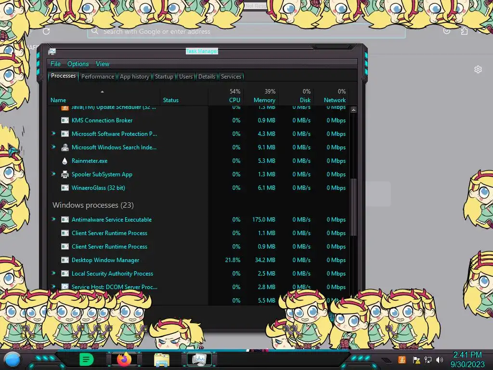The image size is (493, 370).
Task: Click the Spooler SubSystem App printer icon
Action: 65,174
